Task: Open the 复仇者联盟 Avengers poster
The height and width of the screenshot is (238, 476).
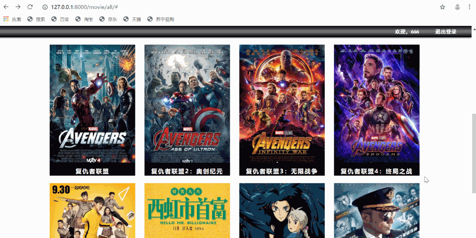Action: coord(92,104)
